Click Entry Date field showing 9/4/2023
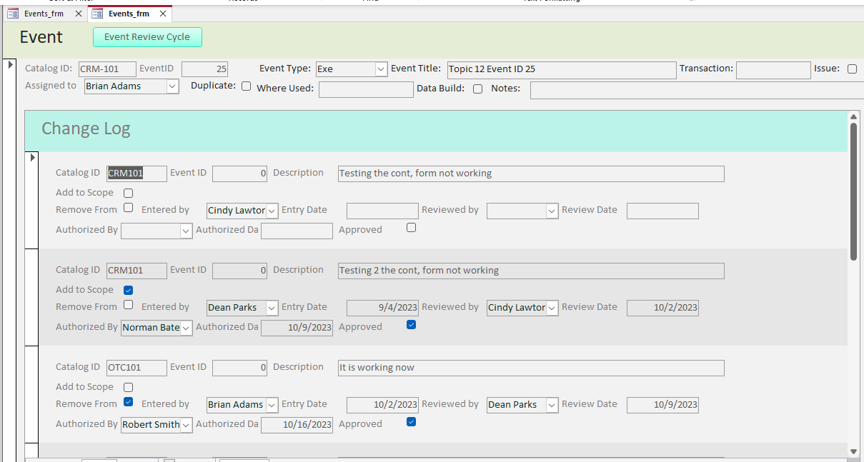 [x=382, y=308]
